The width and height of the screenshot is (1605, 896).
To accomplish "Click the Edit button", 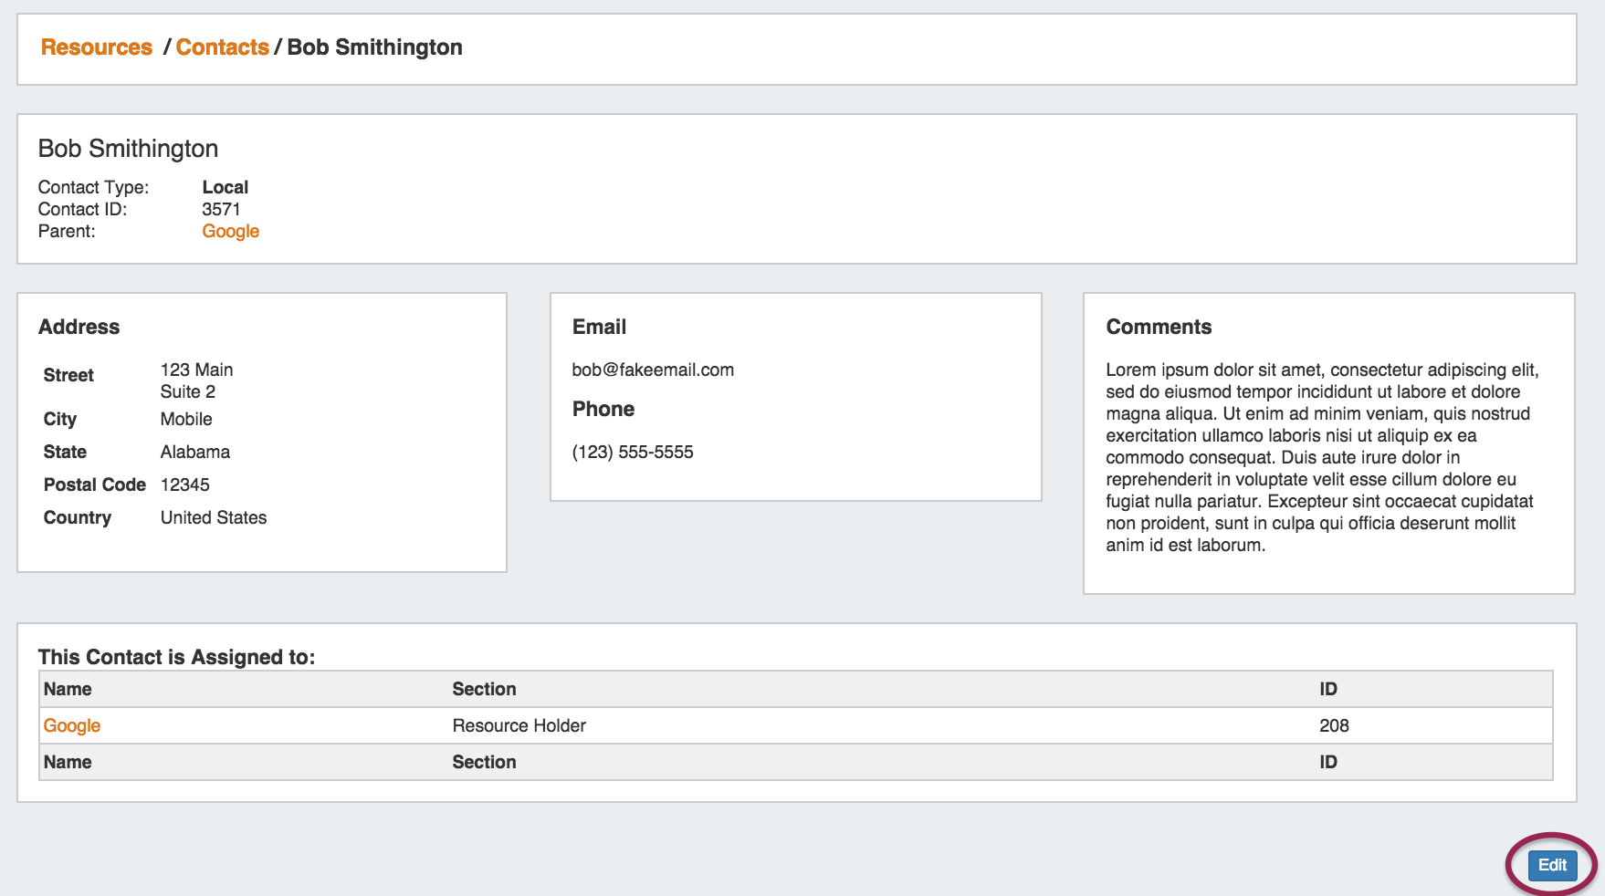I will [1552, 865].
